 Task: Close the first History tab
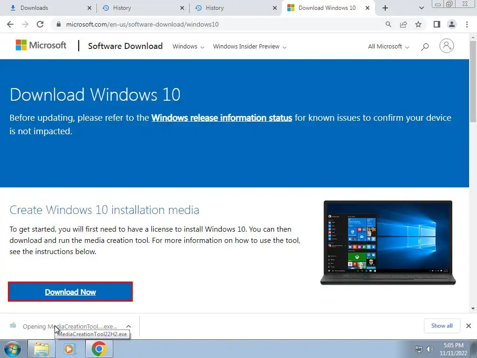pyautogui.click(x=182, y=8)
